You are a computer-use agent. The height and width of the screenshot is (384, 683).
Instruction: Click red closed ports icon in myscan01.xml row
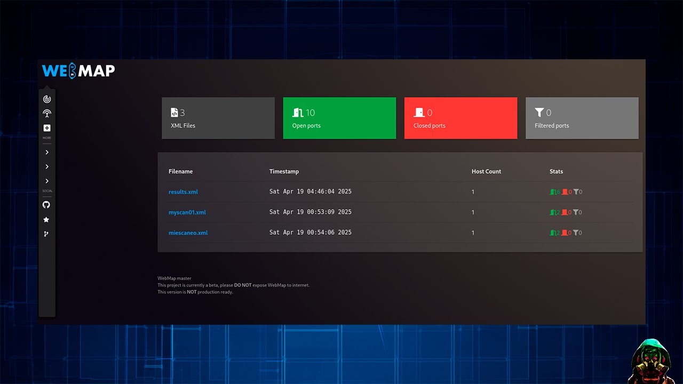565,212
